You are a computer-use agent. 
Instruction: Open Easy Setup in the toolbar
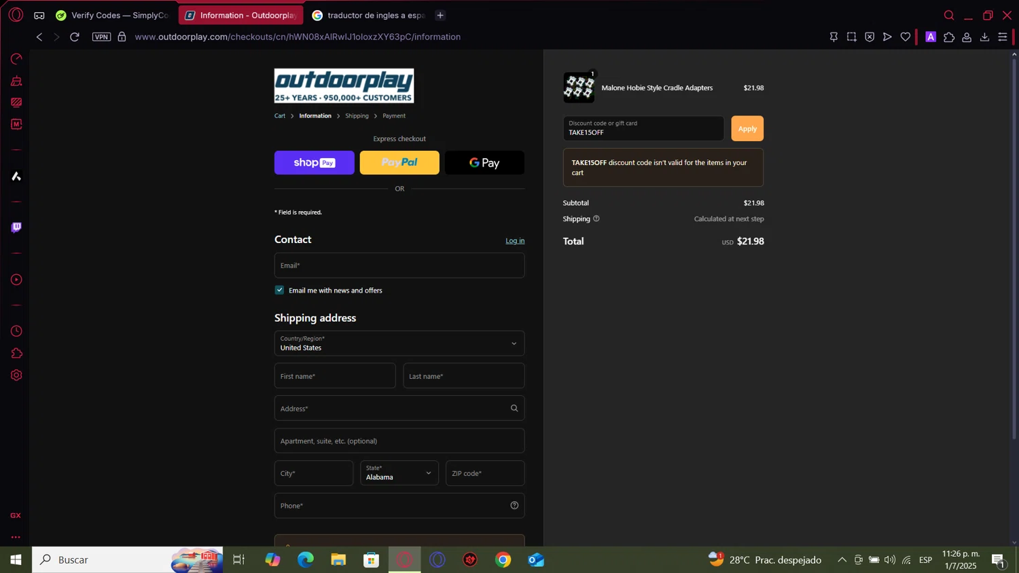coord(1003,37)
